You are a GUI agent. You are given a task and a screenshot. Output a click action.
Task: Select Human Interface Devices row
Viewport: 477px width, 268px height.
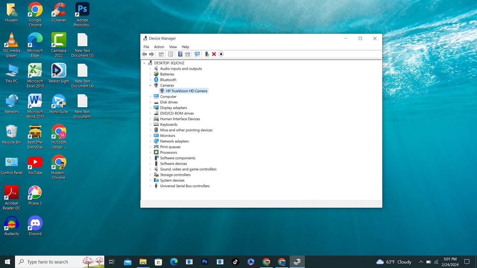click(x=177, y=119)
